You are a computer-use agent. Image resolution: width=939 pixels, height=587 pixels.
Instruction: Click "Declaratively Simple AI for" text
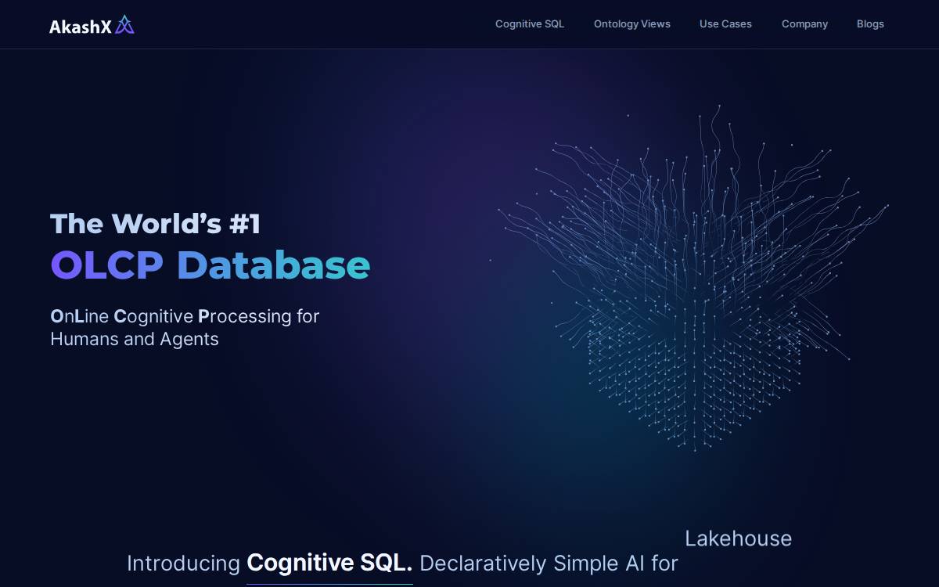pos(549,563)
